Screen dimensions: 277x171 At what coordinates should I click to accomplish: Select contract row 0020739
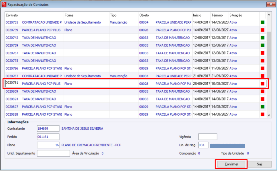pos(136,30)
